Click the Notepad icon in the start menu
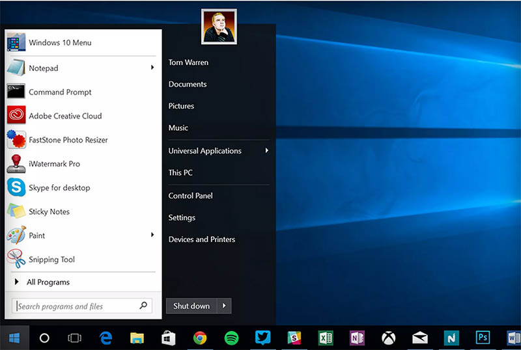The image size is (521, 350). [16, 68]
